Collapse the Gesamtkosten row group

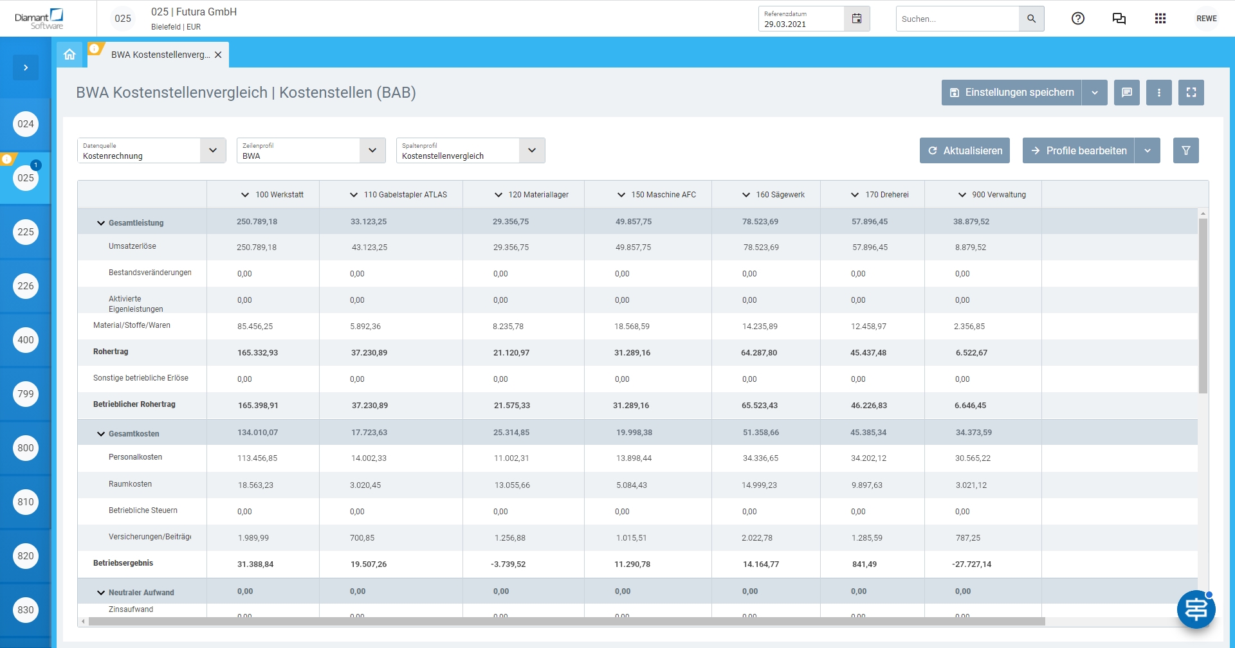(101, 434)
